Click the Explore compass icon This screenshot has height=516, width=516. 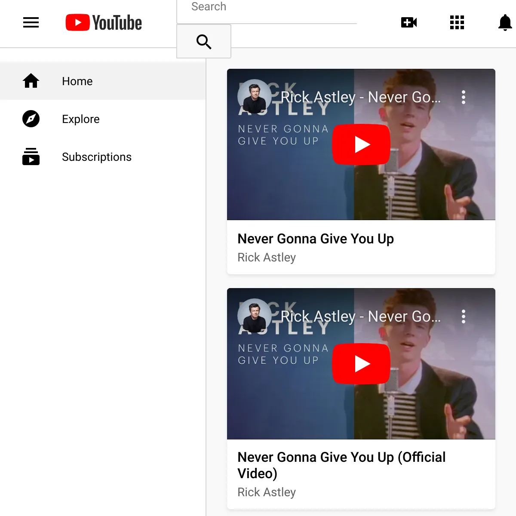pyautogui.click(x=31, y=119)
